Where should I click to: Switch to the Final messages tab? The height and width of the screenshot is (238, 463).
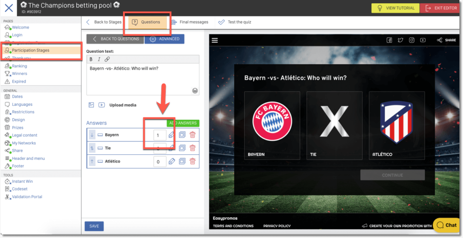pyautogui.click(x=189, y=22)
